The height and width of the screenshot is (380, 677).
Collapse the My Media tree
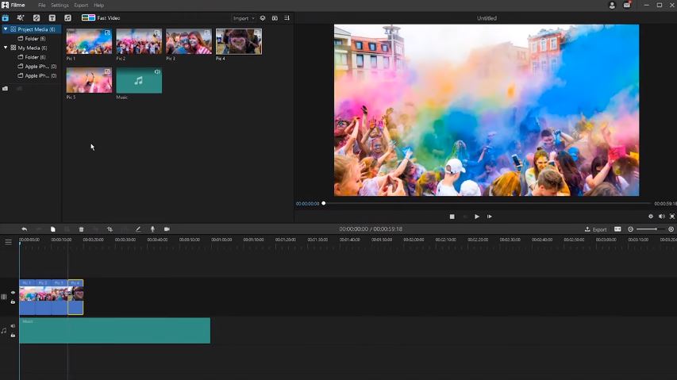pyautogui.click(x=6, y=48)
